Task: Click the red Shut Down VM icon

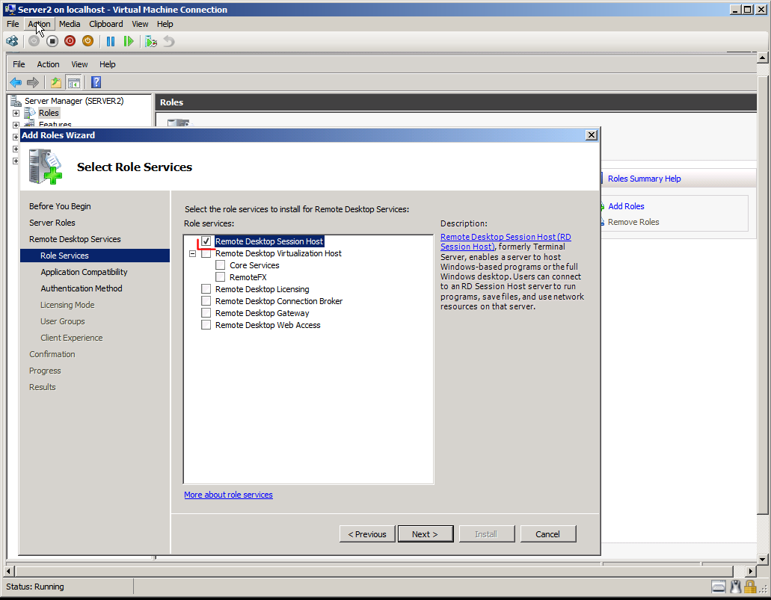Action: point(70,41)
